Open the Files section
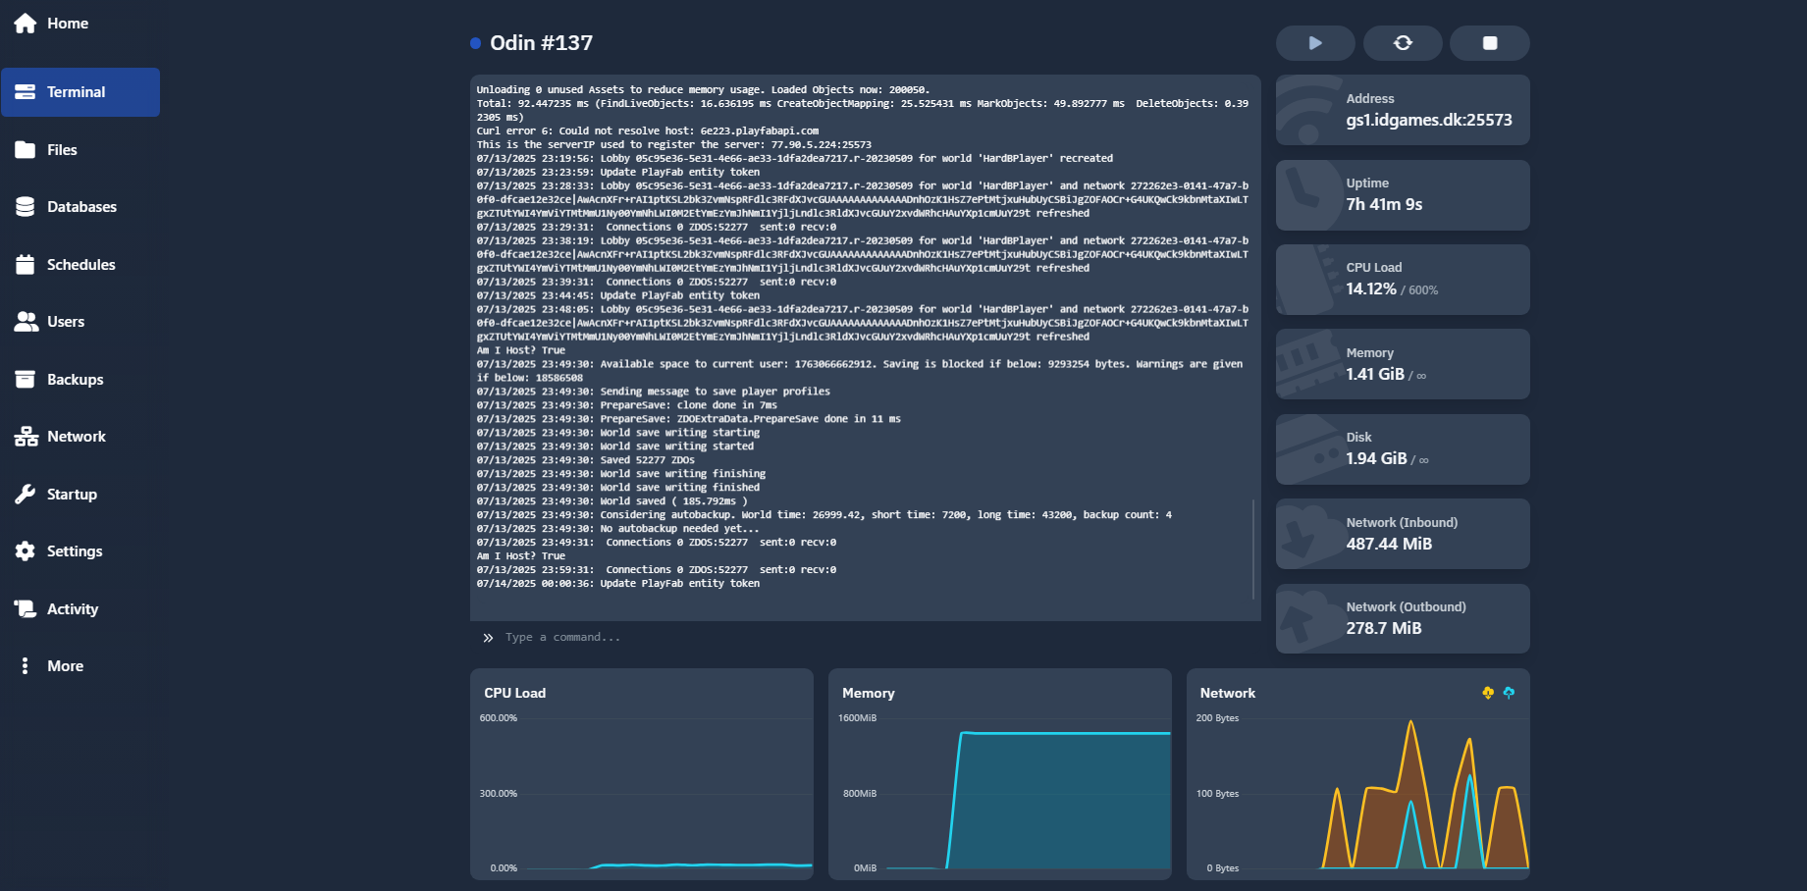Screen dimensions: 1807x891 (61, 150)
